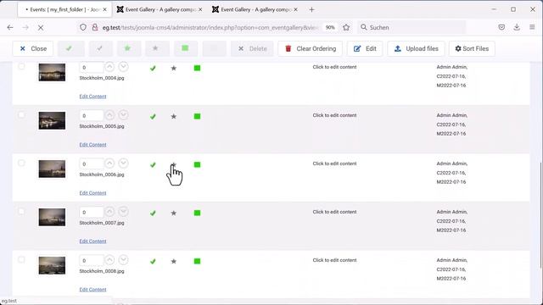Click the ordering input for Stockholm_0005.jpg
Viewport: 543px width, 305px height.
point(92,115)
